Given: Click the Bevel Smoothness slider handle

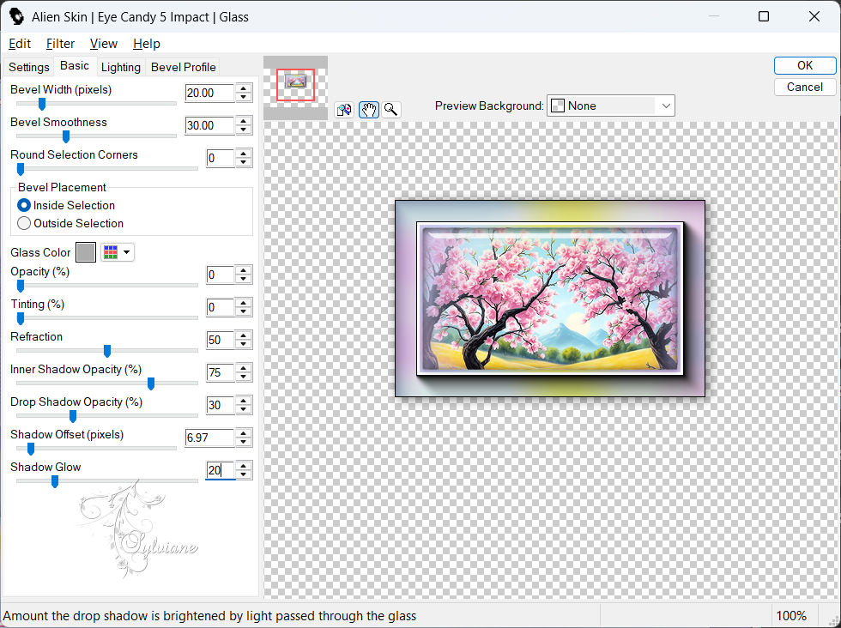Looking at the screenshot, I should click(x=66, y=136).
